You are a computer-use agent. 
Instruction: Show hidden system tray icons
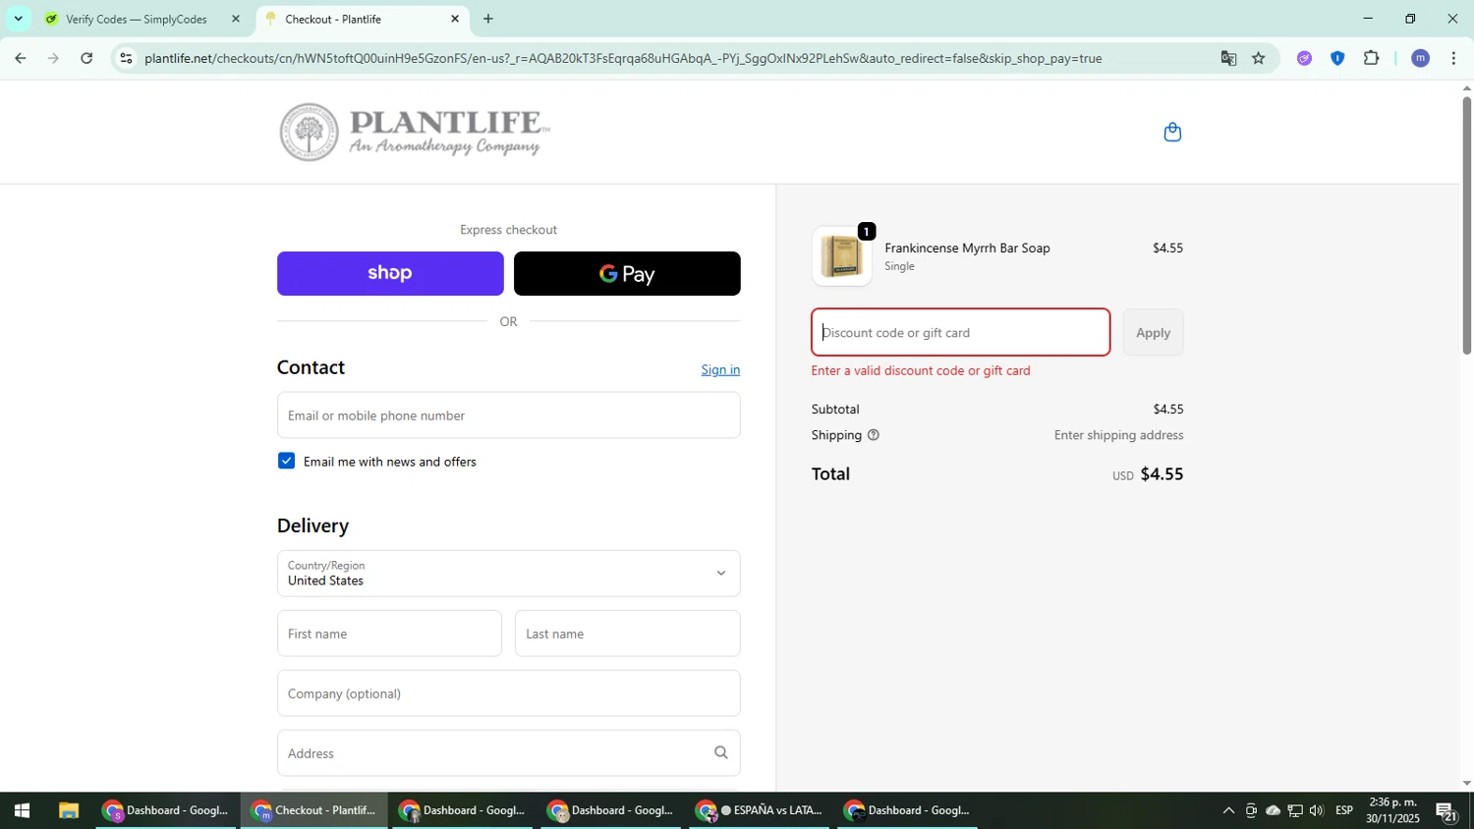pos(1228,810)
